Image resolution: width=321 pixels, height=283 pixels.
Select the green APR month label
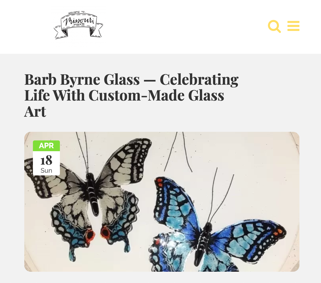click(x=46, y=146)
